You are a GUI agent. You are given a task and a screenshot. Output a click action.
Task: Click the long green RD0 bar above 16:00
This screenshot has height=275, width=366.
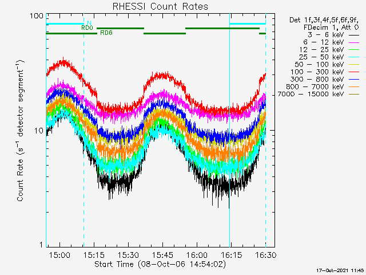click(x=222, y=29)
